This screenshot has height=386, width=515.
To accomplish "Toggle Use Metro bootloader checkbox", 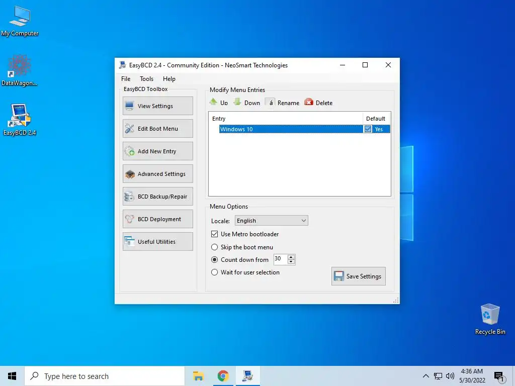I will 214,234.
